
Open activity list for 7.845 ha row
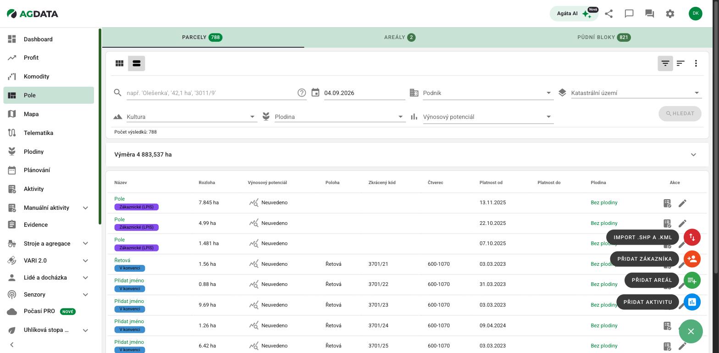pyautogui.click(x=667, y=203)
